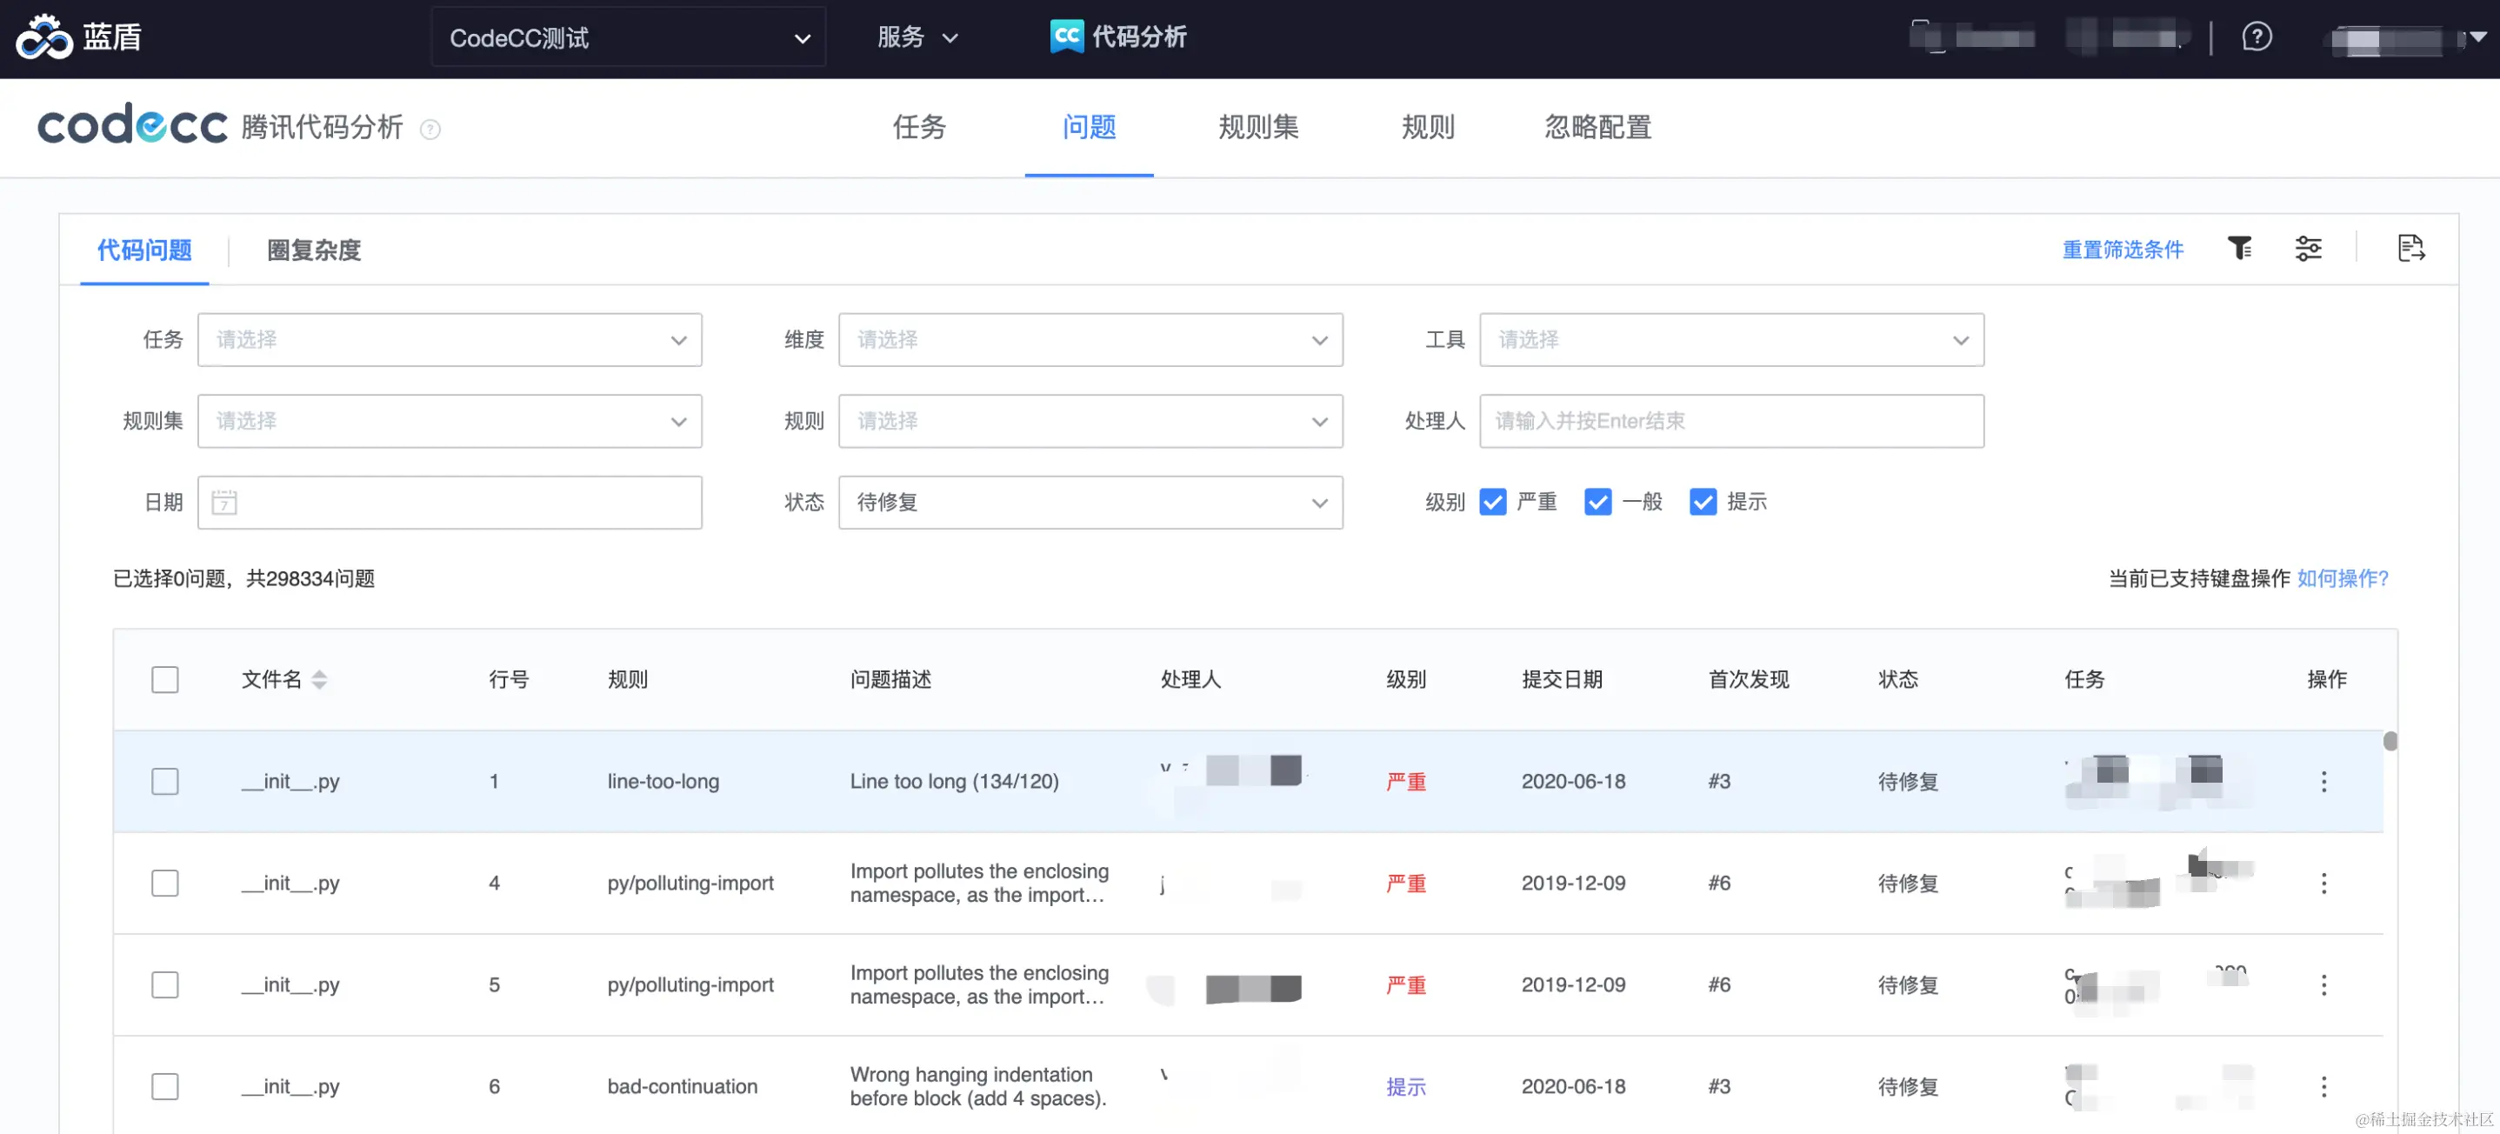Click the 蓝盾 logo icon
The width and height of the screenshot is (2500, 1134).
(x=43, y=38)
